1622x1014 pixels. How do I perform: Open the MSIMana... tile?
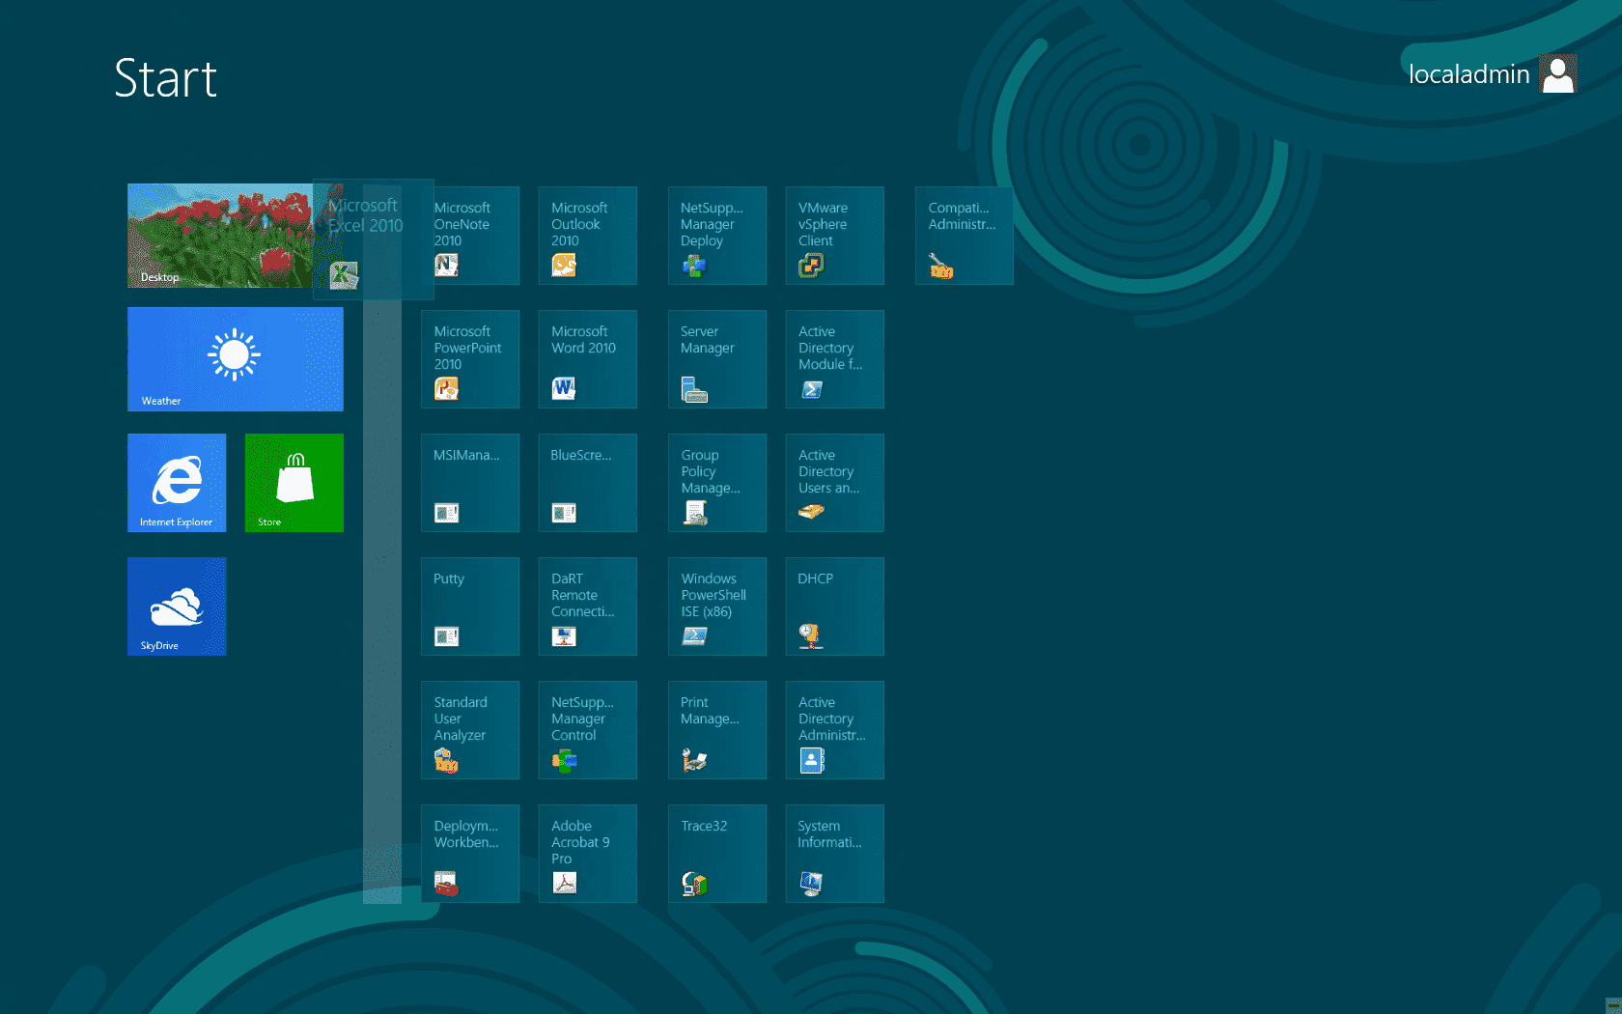470,483
